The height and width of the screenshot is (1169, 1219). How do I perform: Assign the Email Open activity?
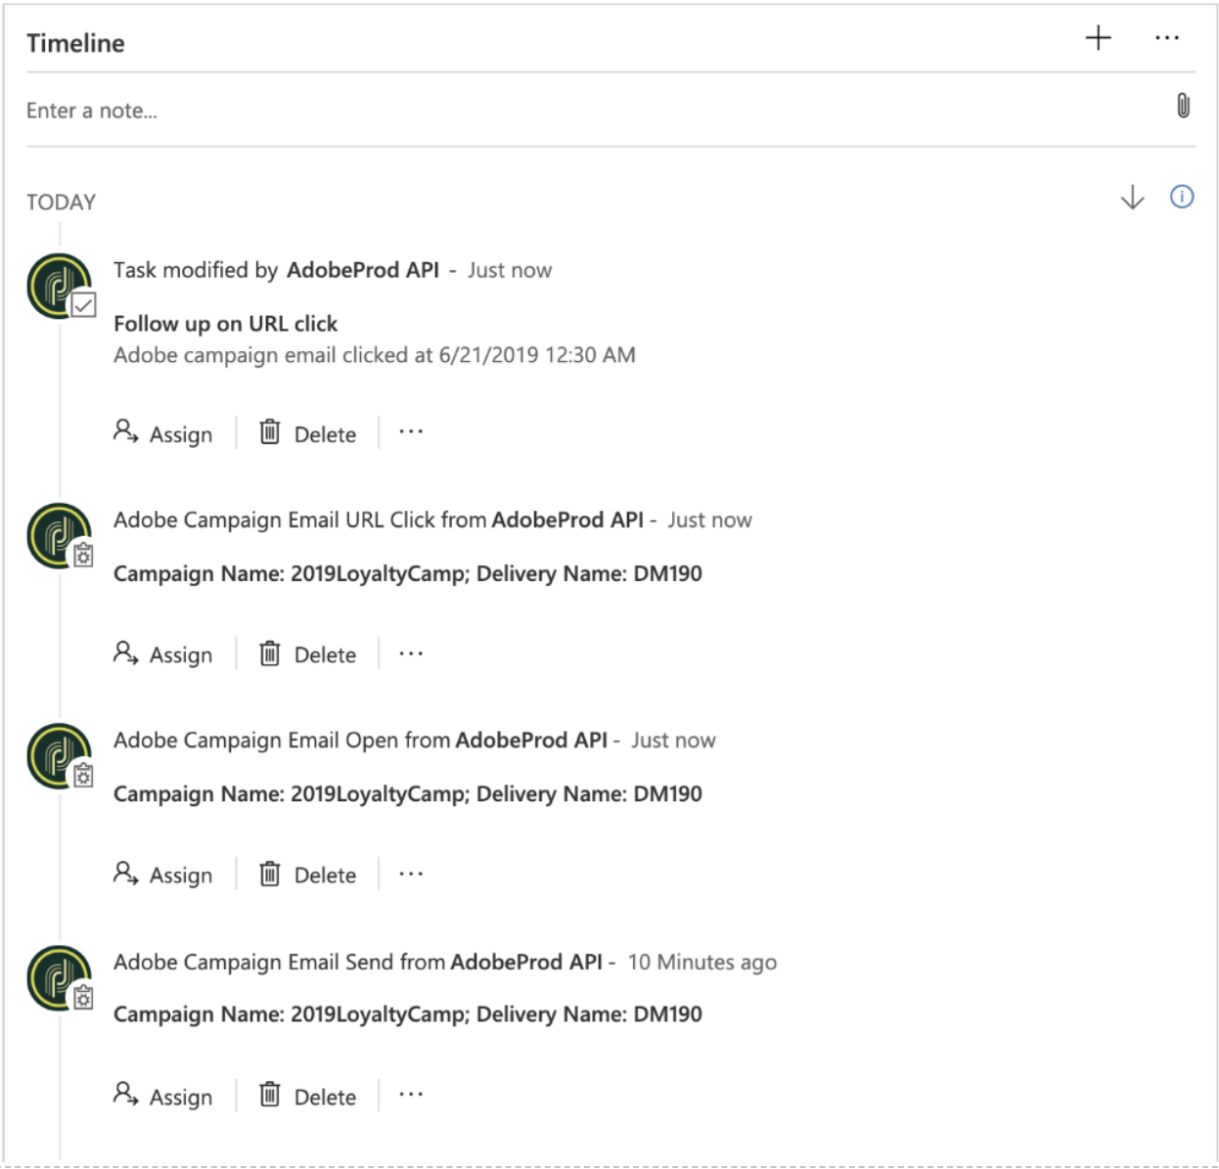pyautogui.click(x=162, y=874)
